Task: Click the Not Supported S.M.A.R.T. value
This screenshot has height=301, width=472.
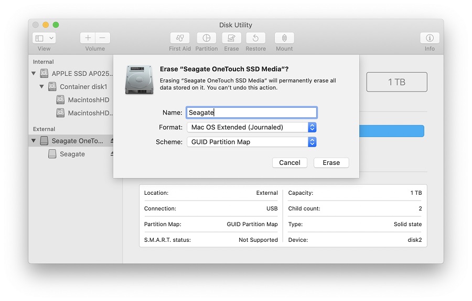Action: click(x=258, y=240)
